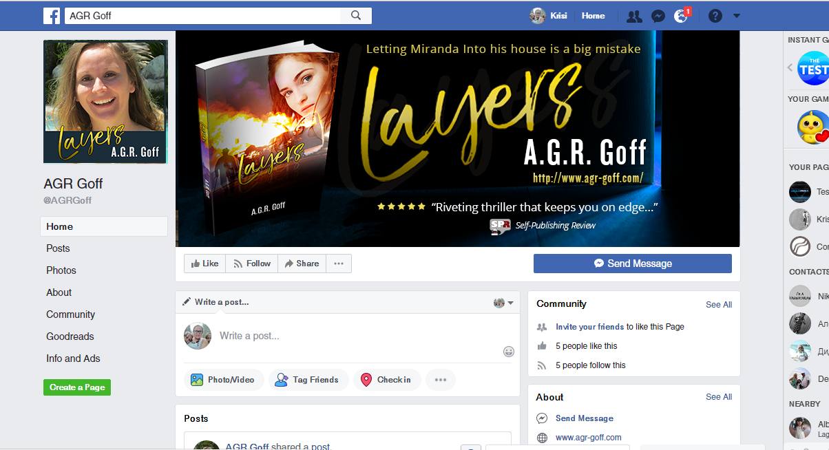Open the third page avatar under Your Pages
Image resolution: width=829 pixels, height=450 pixels.
[800, 246]
